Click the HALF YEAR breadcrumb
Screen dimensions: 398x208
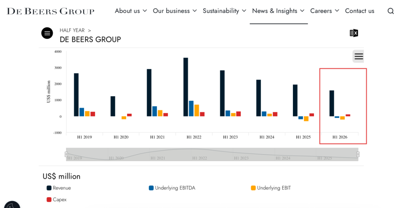[72, 31]
